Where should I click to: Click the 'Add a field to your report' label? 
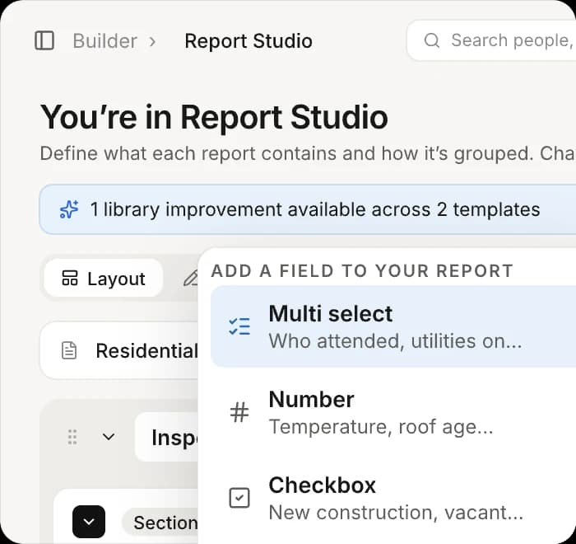coord(362,271)
